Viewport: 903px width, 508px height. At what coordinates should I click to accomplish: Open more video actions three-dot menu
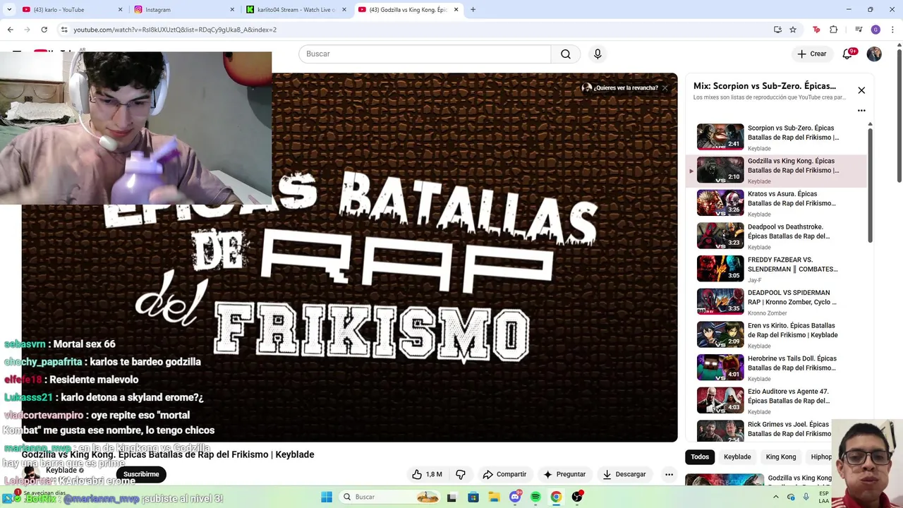(669, 474)
